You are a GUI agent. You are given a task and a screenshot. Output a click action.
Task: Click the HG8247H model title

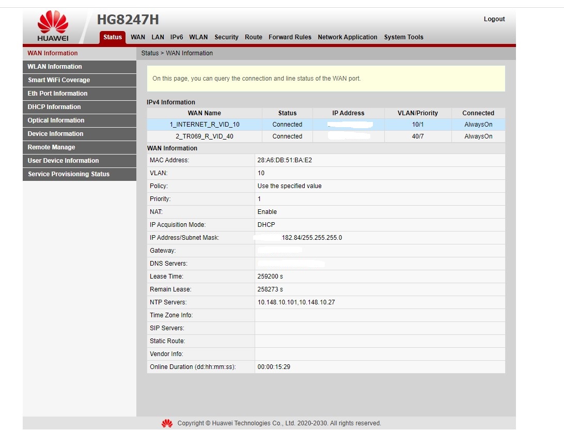(x=128, y=20)
